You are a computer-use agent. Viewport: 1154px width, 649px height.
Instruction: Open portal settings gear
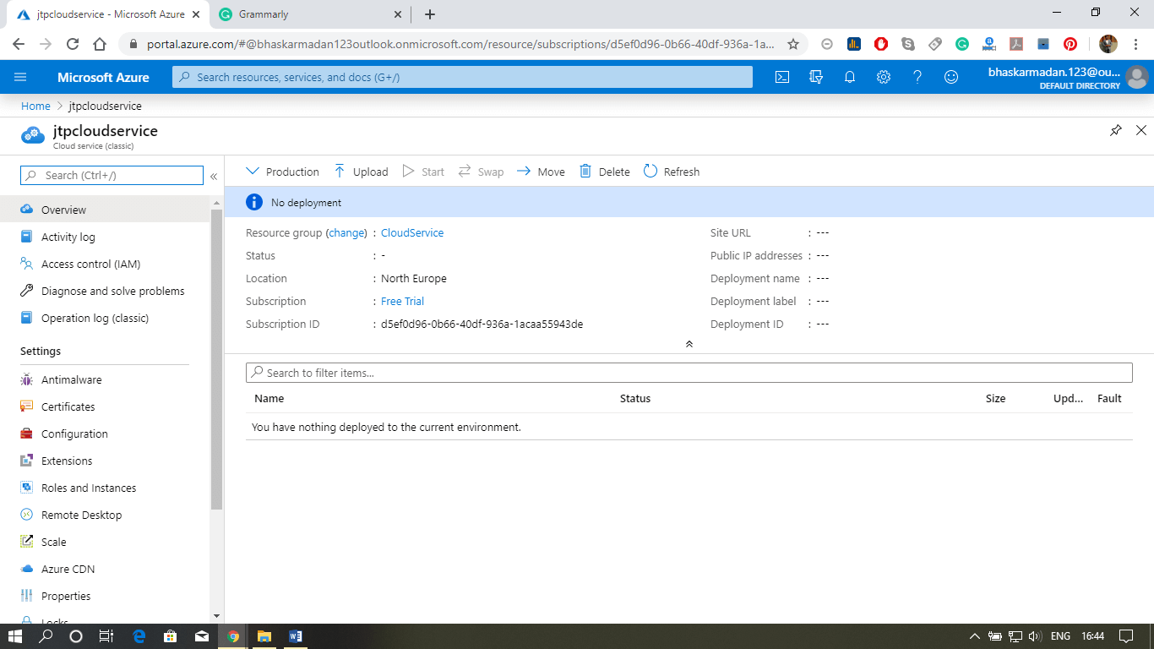coord(884,77)
